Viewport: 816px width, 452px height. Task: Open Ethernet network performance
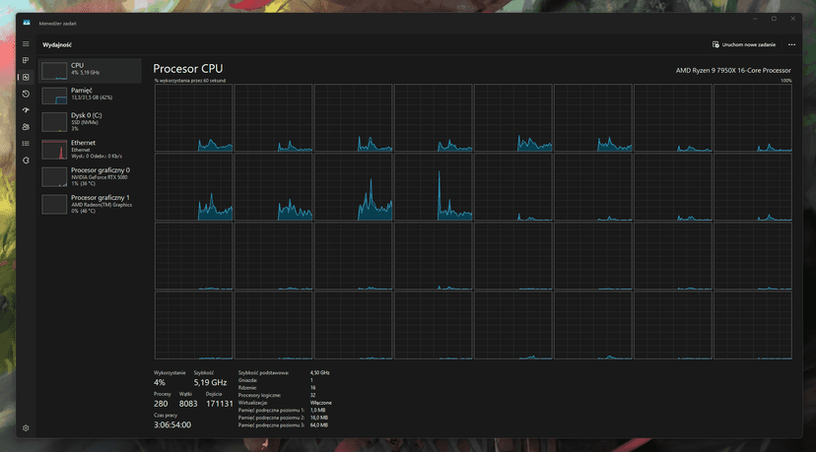[91, 149]
